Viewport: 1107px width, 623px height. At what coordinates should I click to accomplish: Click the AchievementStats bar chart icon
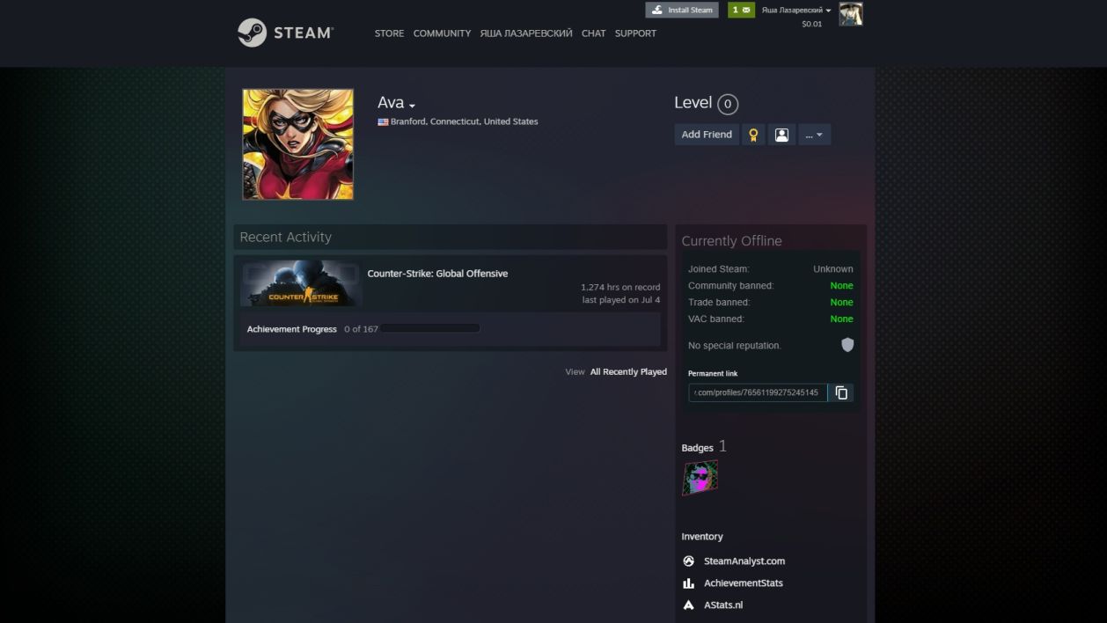tap(689, 583)
